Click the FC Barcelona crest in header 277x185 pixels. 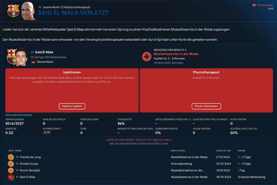[13, 11]
